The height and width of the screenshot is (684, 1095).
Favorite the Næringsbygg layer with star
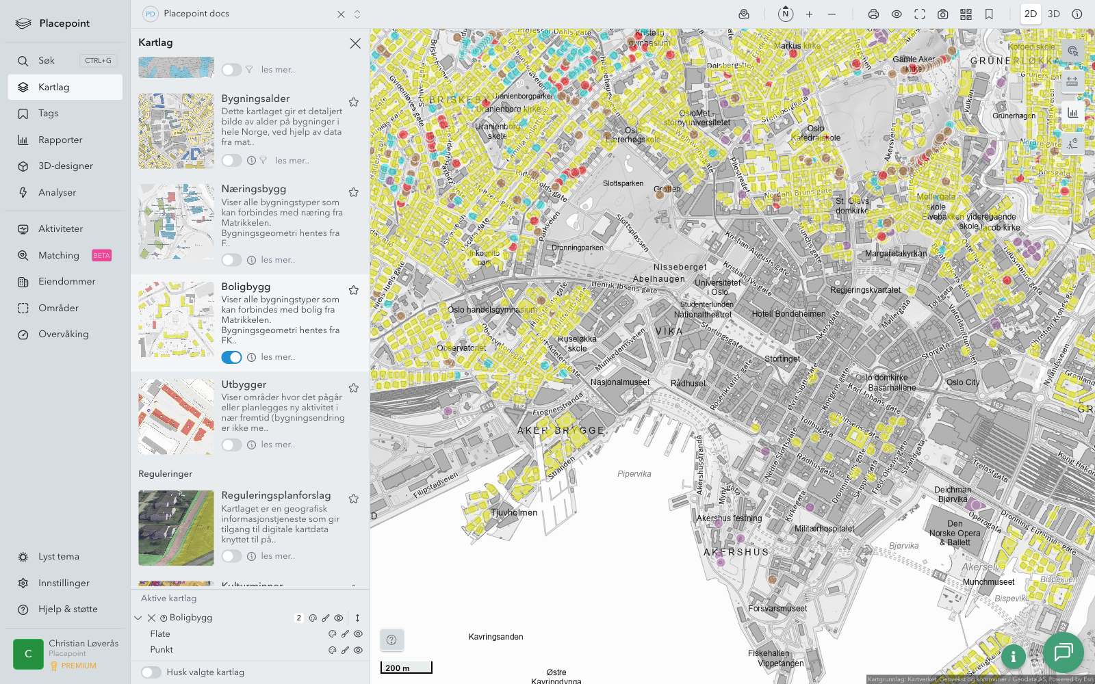click(x=354, y=193)
